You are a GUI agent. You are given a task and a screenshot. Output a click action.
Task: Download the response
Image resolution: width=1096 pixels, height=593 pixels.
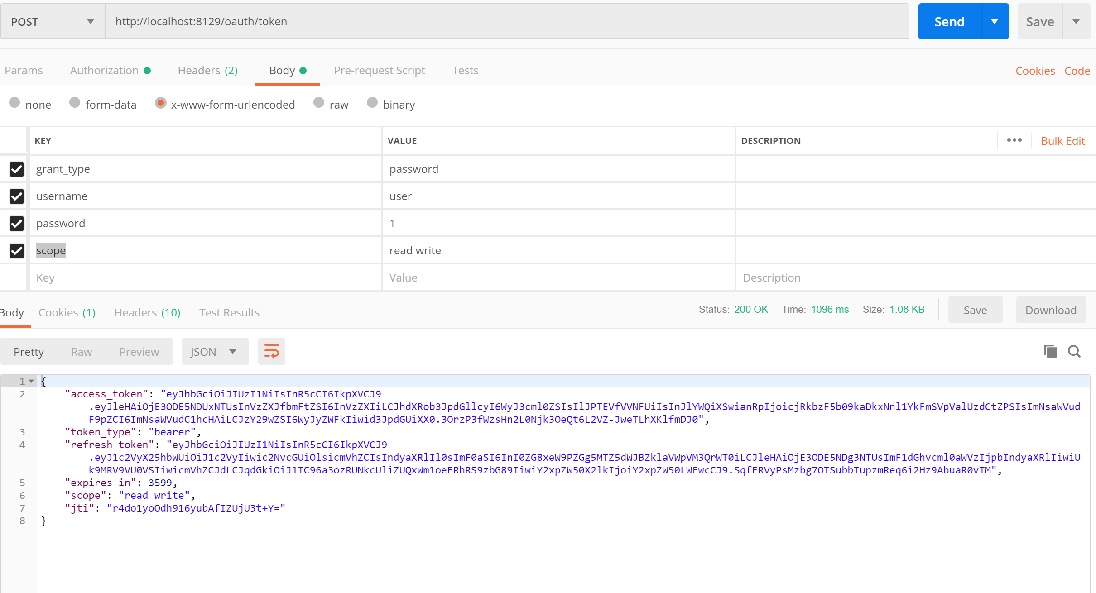coord(1051,310)
